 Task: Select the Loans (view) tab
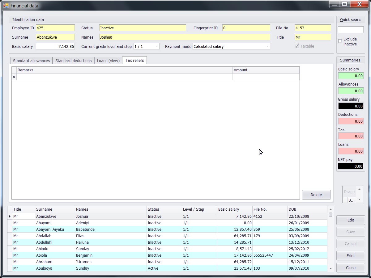(x=108, y=61)
